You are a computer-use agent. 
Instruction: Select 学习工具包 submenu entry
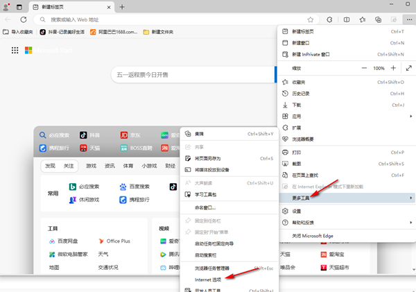click(229, 195)
